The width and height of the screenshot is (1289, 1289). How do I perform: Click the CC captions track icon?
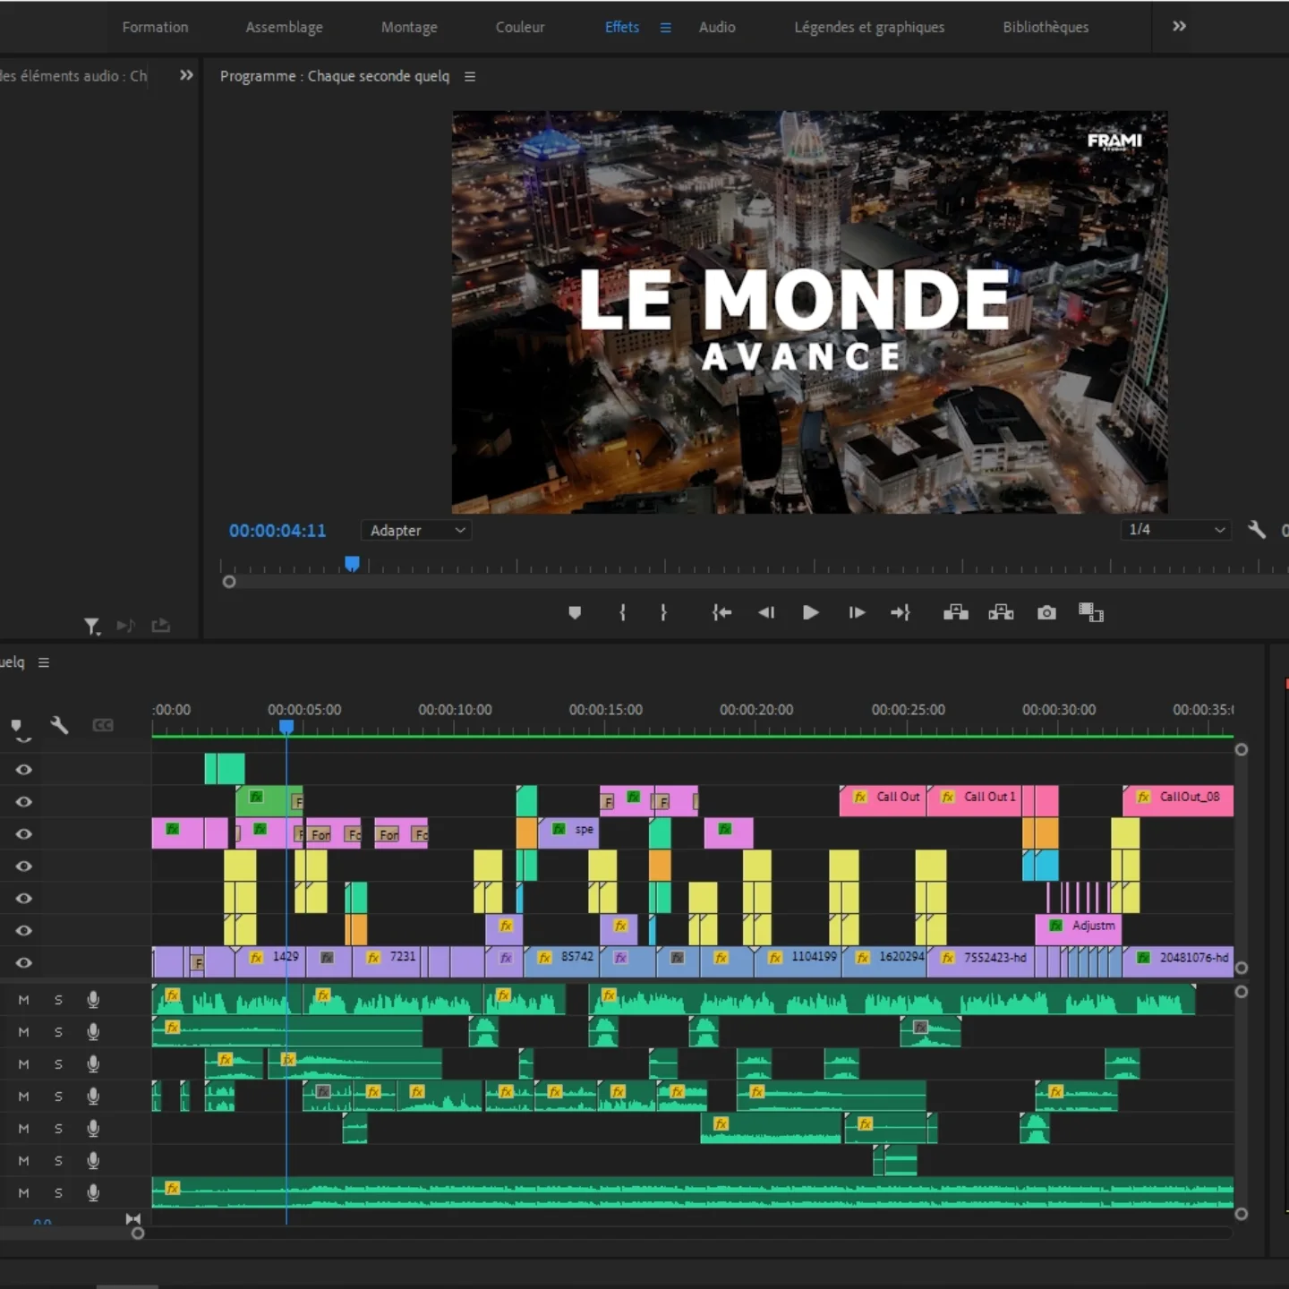click(103, 725)
